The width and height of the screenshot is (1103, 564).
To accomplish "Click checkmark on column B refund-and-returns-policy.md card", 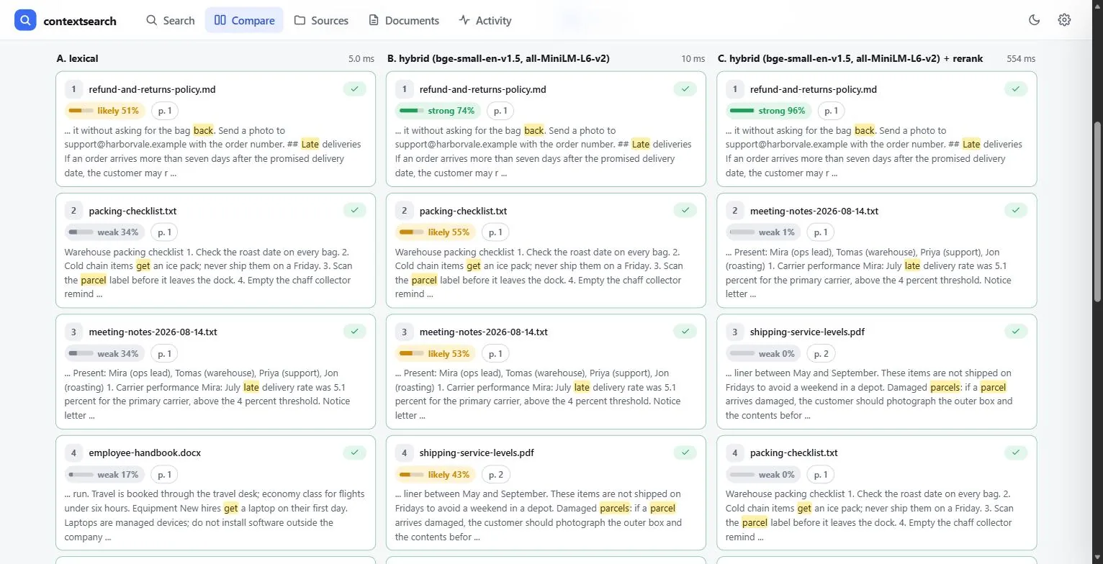I will point(685,89).
